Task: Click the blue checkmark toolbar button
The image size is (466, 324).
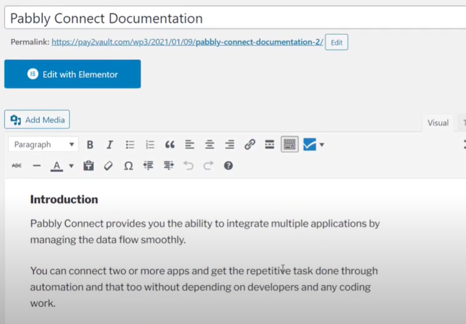Action: [x=309, y=144]
